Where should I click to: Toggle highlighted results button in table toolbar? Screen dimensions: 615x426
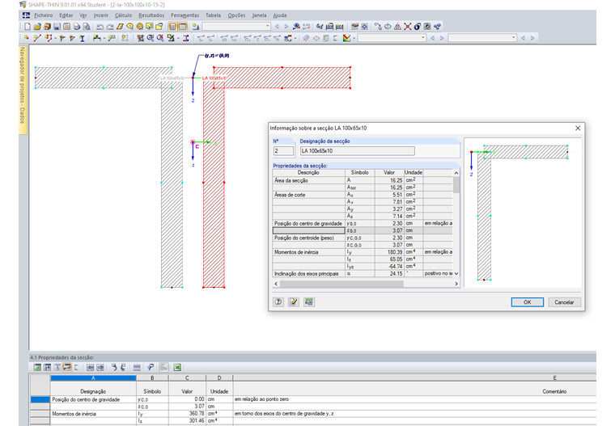tap(67, 367)
